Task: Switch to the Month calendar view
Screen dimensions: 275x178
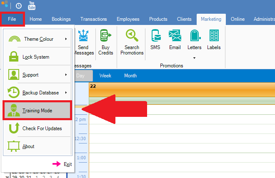Action: pyautogui.click(x=130, y=76)
